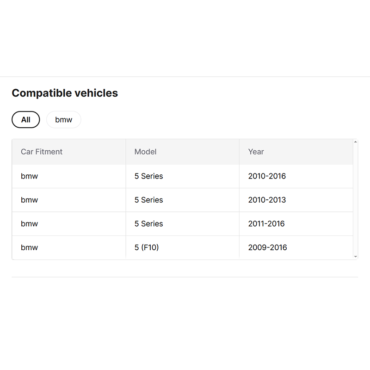Screen dimensions: 370x370
Task: Select the 2009-2016 year cell
Action: [x=267, y=247]
